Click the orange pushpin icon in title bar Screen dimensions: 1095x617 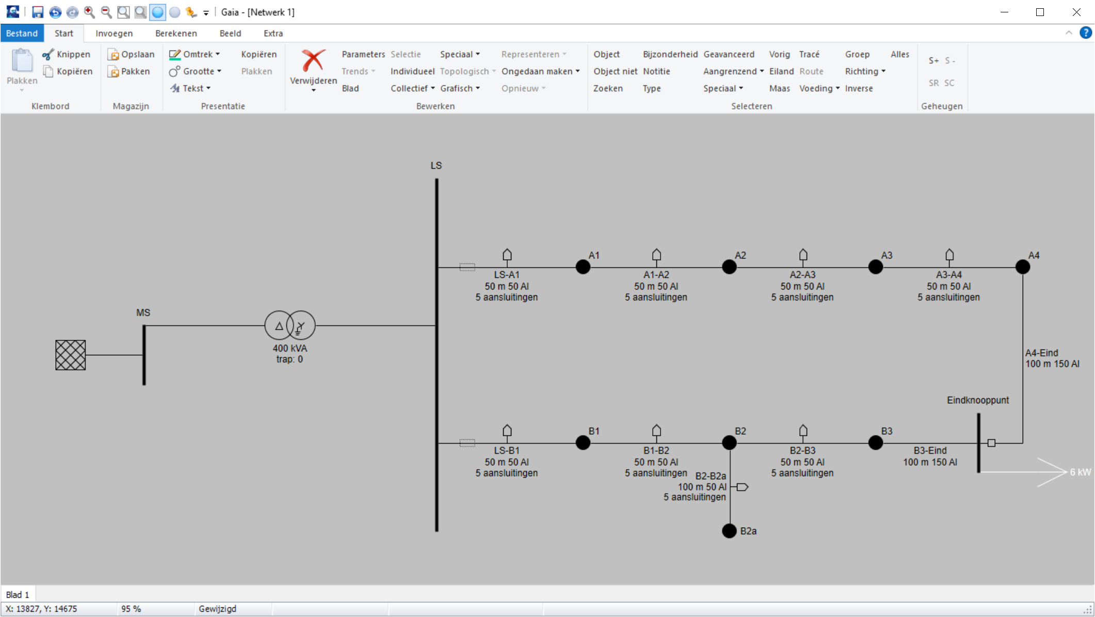191,12
